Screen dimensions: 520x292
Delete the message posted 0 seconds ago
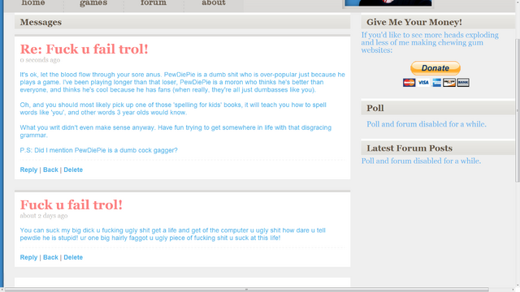(73, 170)
